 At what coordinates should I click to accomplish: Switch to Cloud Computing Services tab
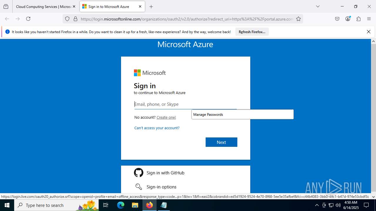pos(43,6)
